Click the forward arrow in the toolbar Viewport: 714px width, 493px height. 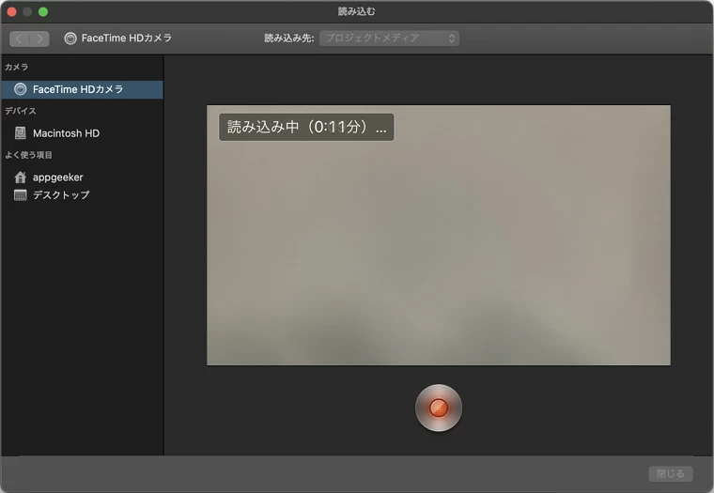(x=39, y=39)
